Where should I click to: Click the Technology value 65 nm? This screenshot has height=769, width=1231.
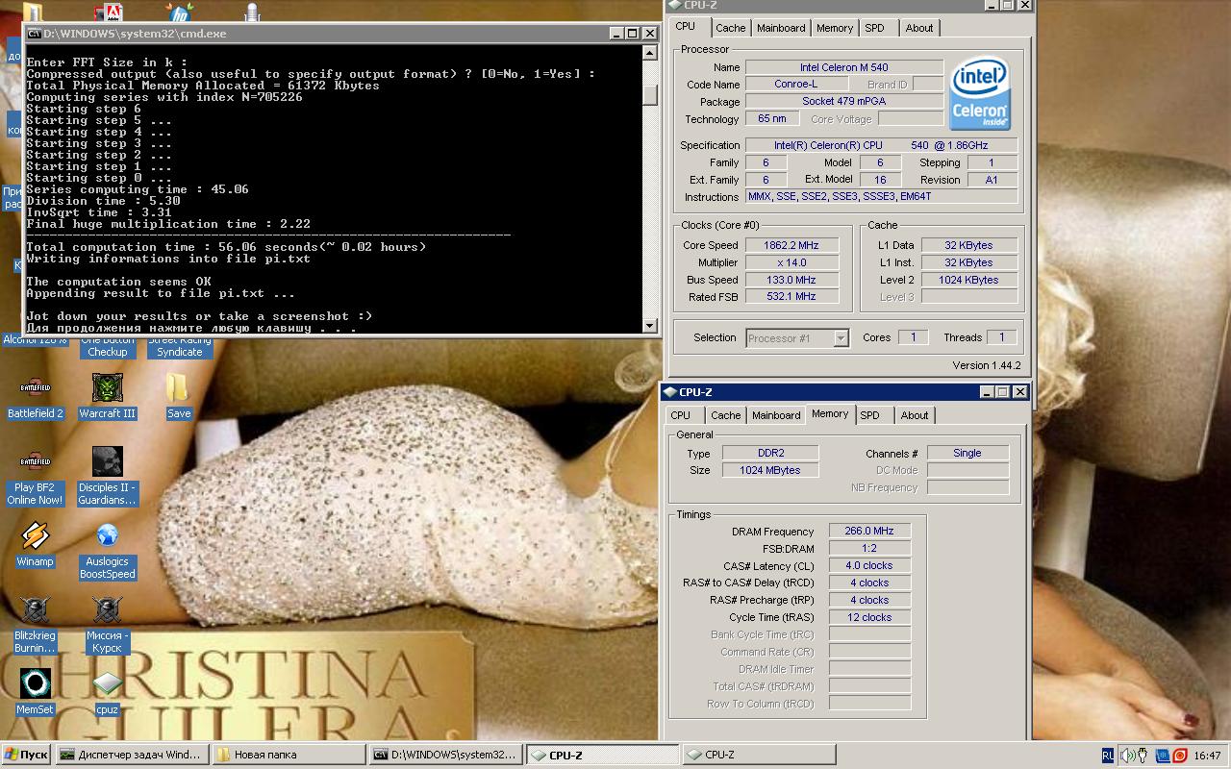click(x=772, y=119)
